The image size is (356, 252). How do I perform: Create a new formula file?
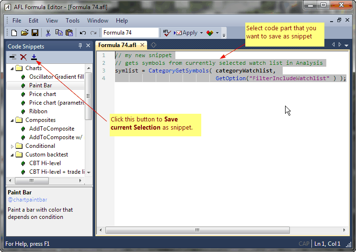click(14, 33)
